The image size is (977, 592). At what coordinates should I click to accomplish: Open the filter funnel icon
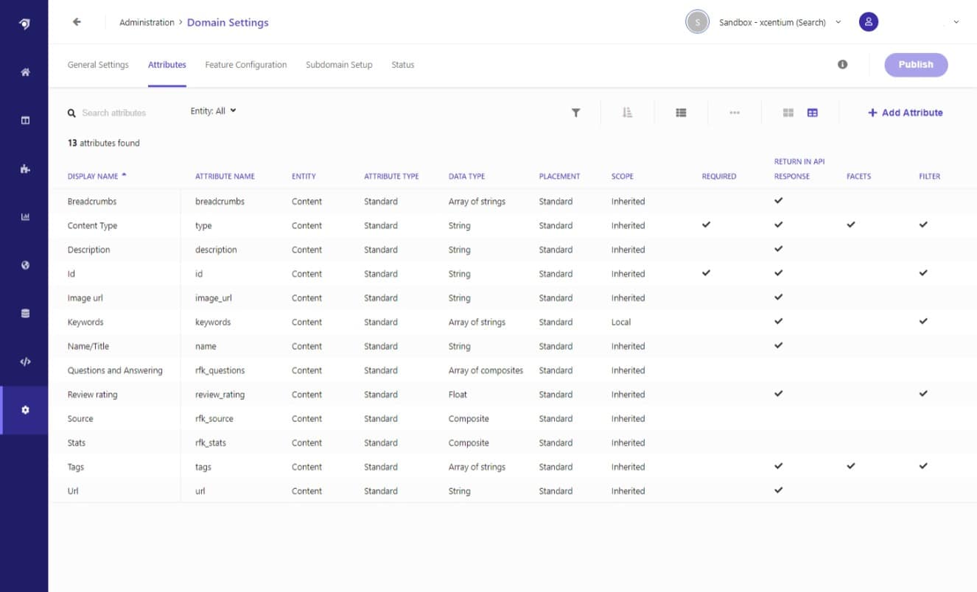[x=575, y=113]
